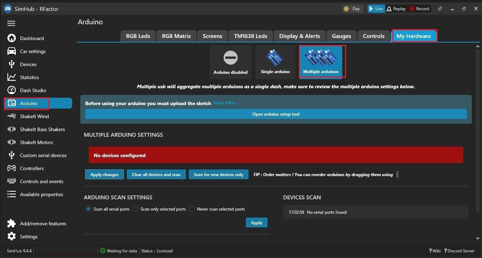Click scrollbar down arrow

[x=478, y=239]
